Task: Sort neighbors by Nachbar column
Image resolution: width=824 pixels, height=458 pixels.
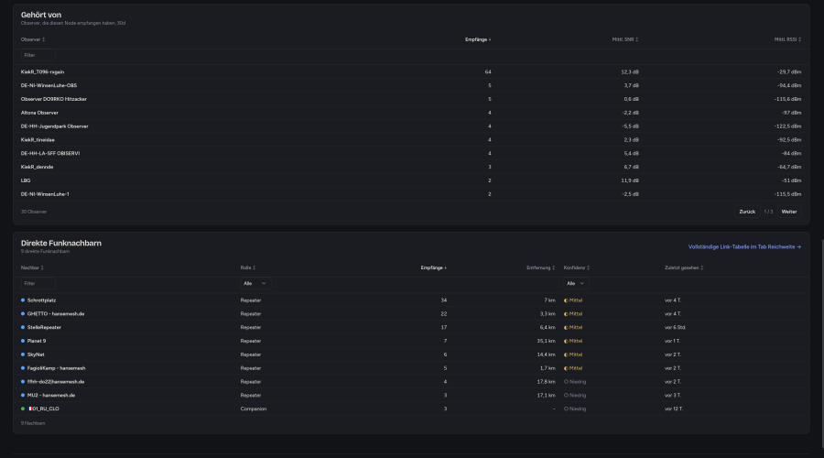Action: click(32, 267)
